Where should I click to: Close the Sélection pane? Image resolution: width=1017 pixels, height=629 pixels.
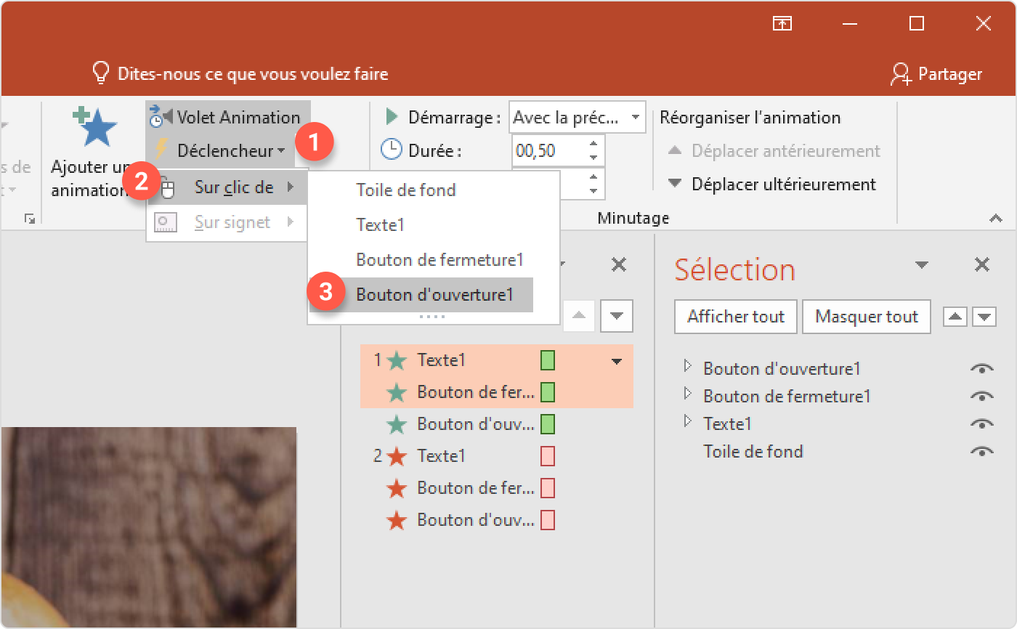(x=981, y=265)
